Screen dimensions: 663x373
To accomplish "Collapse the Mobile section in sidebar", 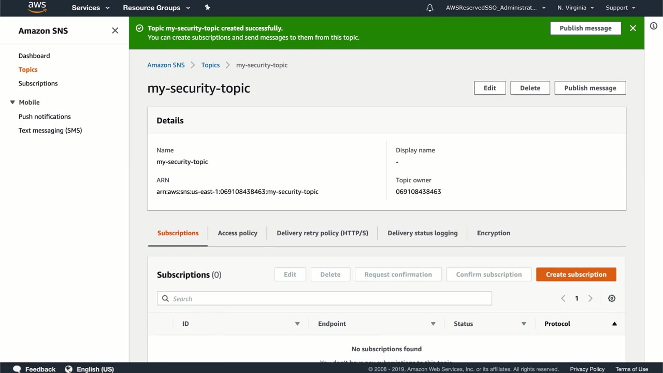I will tap(12, 102).
